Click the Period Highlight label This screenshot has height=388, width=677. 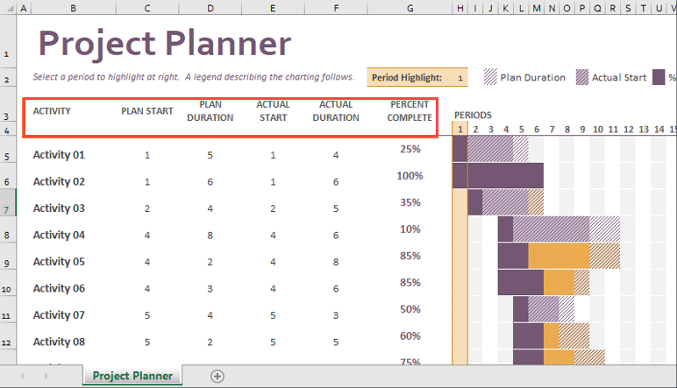[x=407, y=78]
